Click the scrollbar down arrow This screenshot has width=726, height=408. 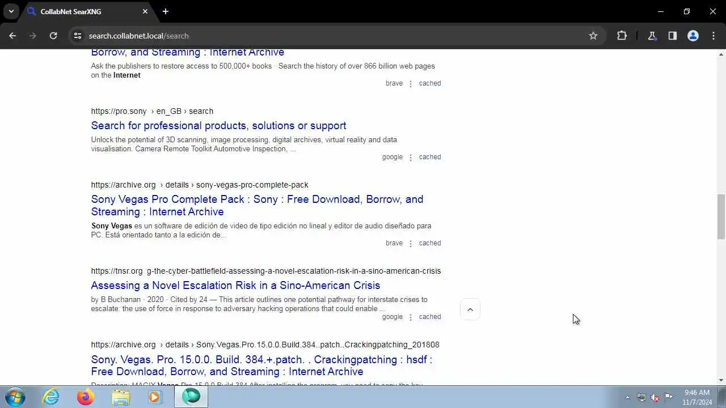coord(721,380)
